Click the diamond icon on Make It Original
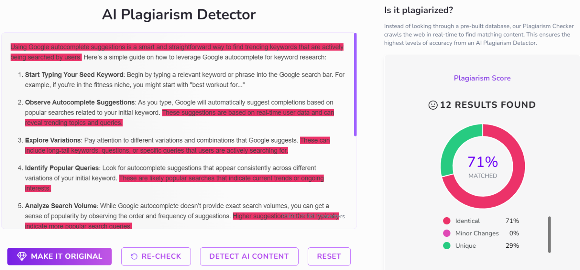Screen dimensions: 580x270 coord(22,256)
